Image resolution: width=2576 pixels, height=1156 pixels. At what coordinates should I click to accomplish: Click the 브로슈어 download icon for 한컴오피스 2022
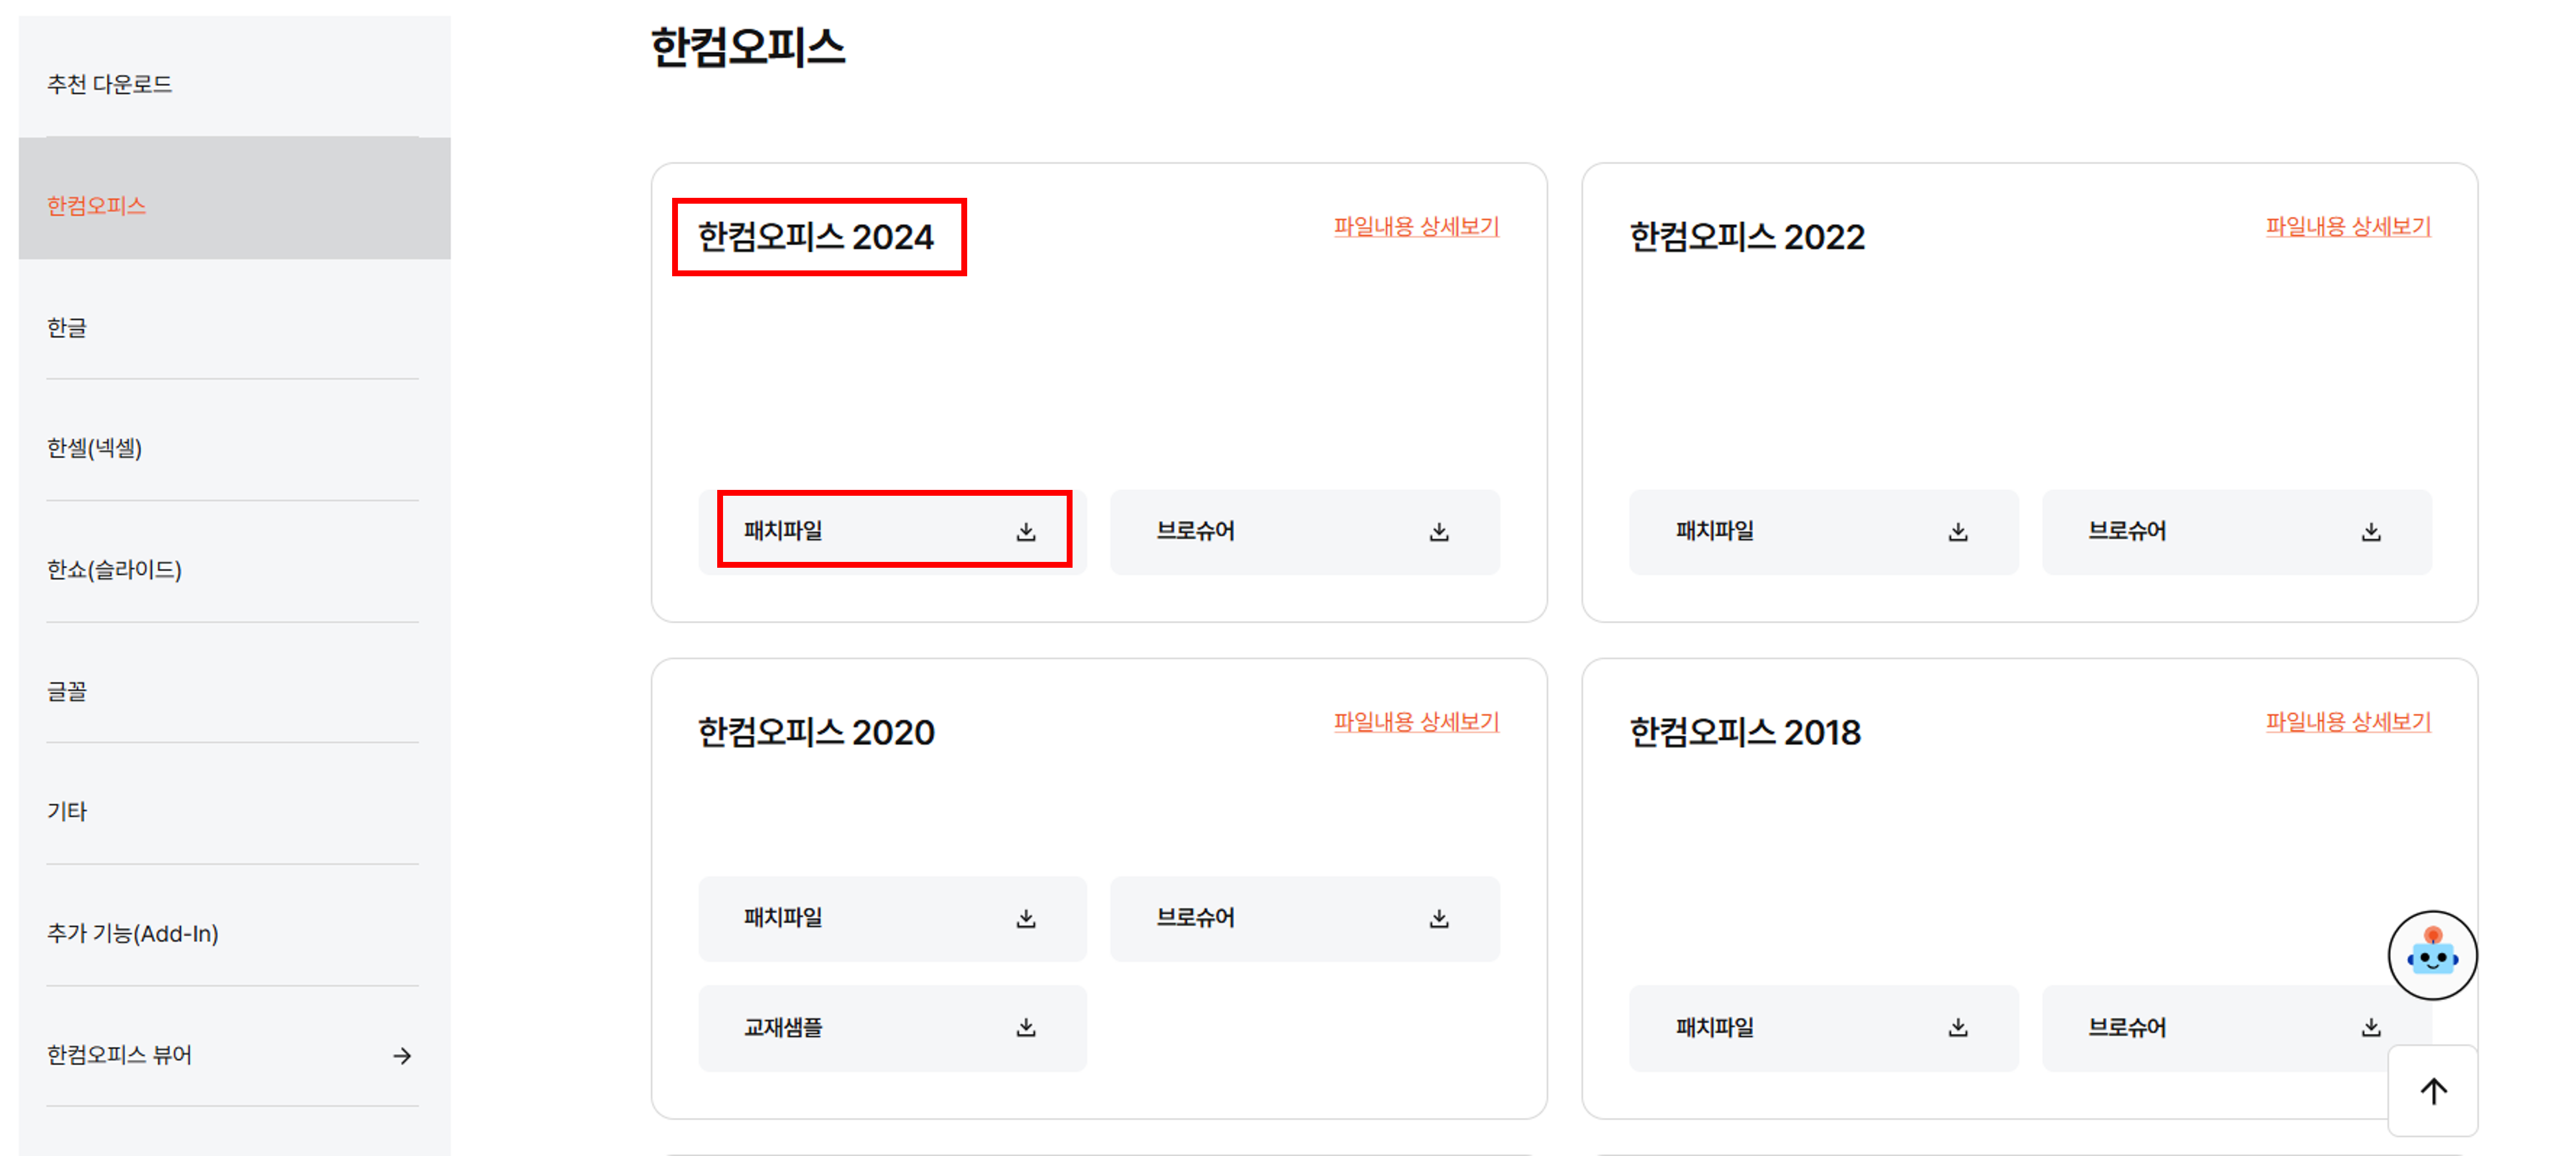pos(2372,531)
